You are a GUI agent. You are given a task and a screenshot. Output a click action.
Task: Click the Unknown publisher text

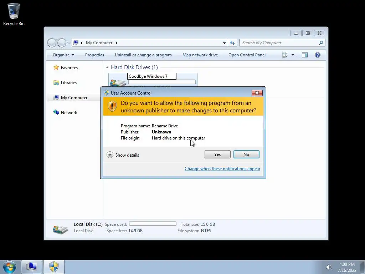coord(161,132)
